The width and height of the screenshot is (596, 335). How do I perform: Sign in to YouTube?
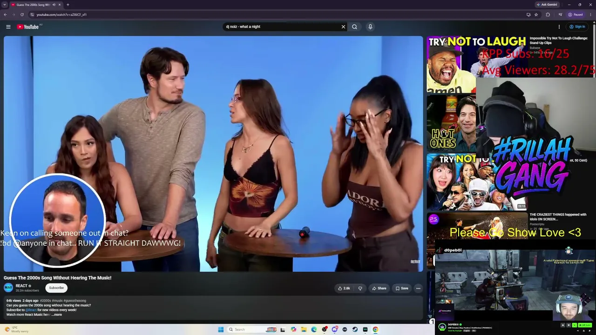tap(577, 27)
